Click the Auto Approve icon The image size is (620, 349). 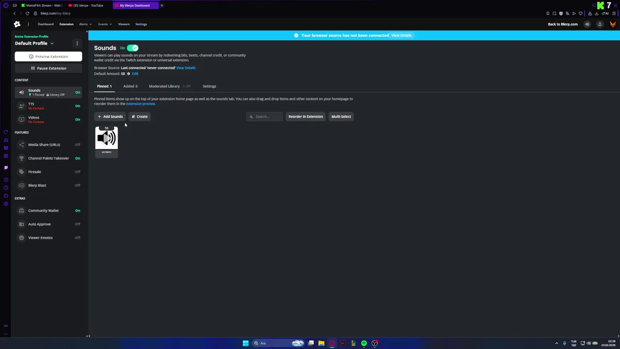coord(21,224)
